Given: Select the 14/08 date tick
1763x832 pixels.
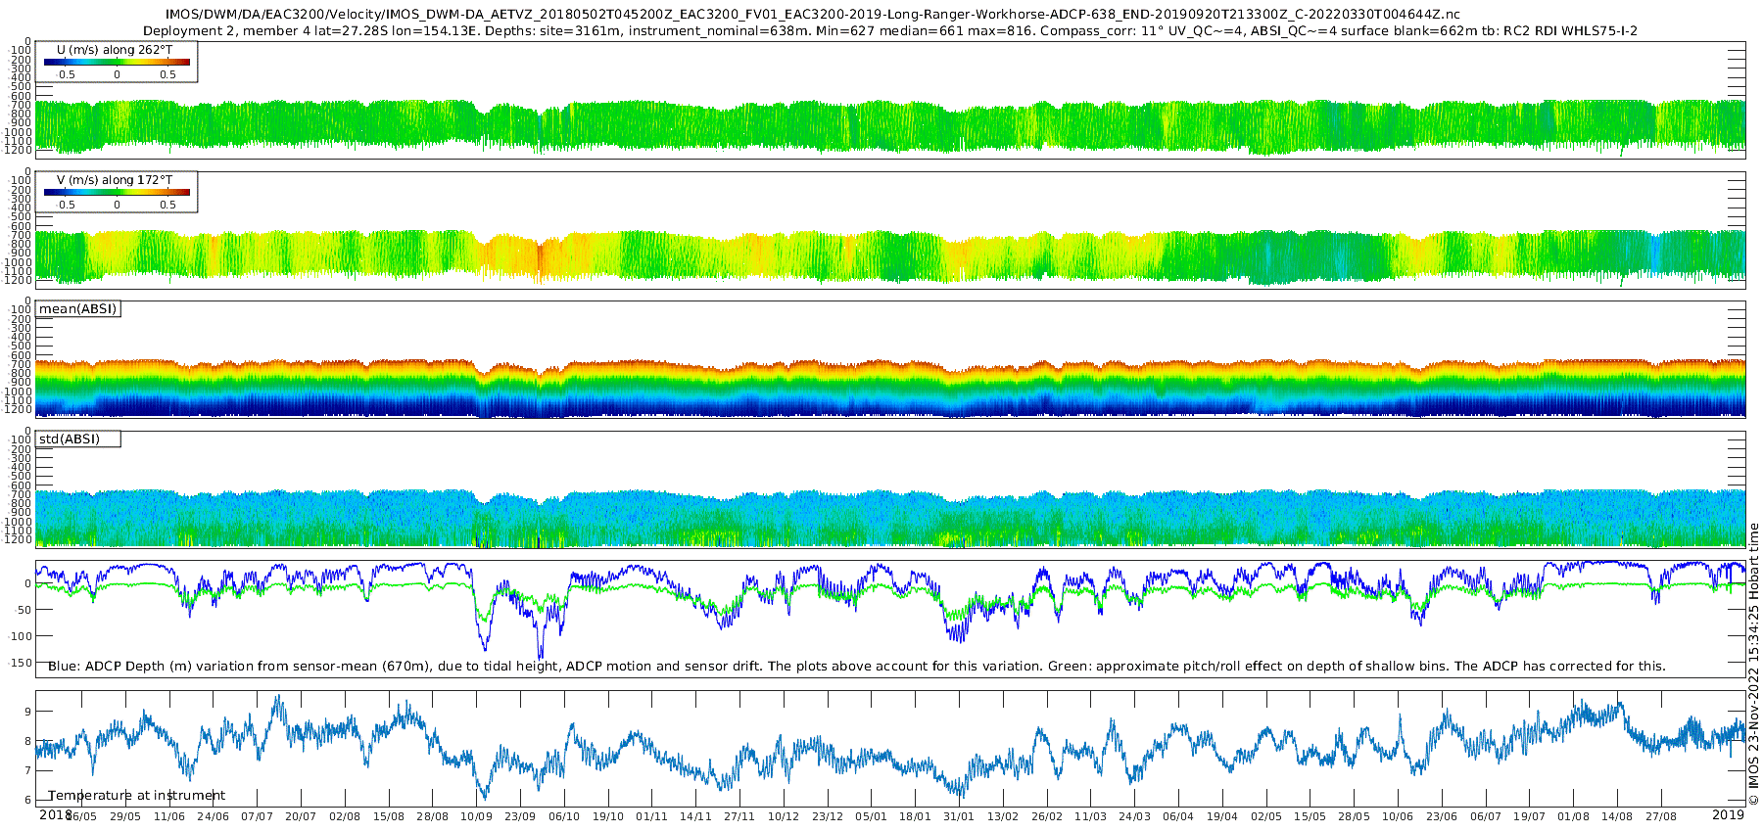Looking at the screenshot, I should pyautogui.click(x=1617, y=816).
